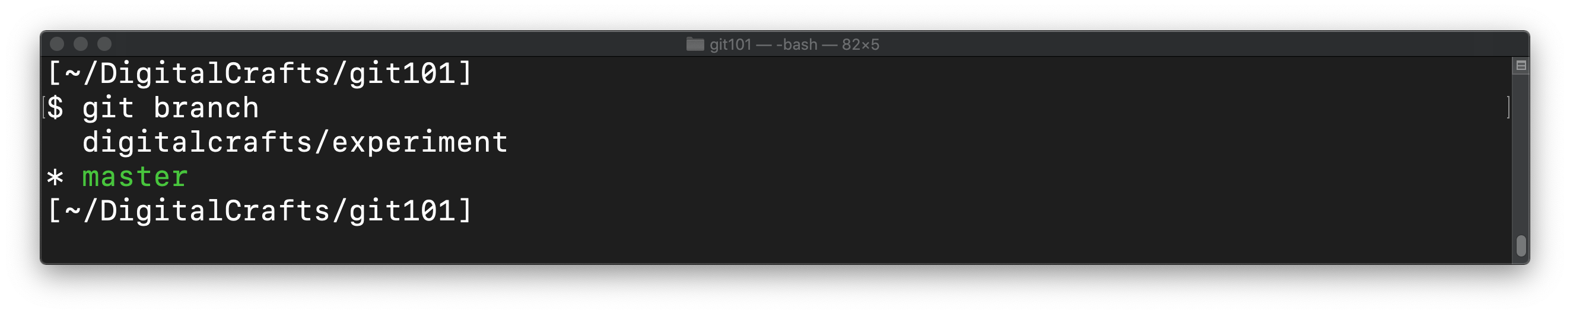This screenshot has height=314, width=1570.
Task: Click the first [~/DigitalCrafts/git101] prompt line
Action: coord(260,73)
